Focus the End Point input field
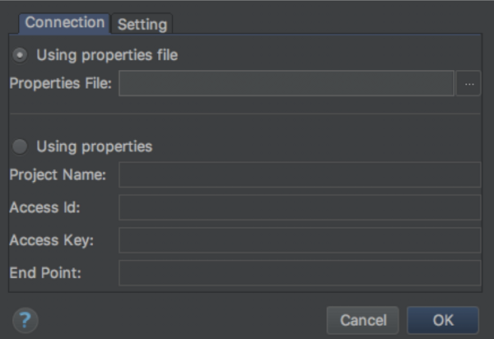This screenshot has height=339, width=494. pyautogui.click(x=300, y=273)
